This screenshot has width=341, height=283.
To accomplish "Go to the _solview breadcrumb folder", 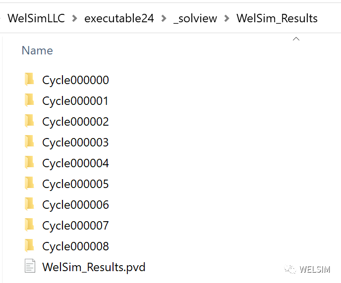I will pyautogui.click(x=195, y=19).
